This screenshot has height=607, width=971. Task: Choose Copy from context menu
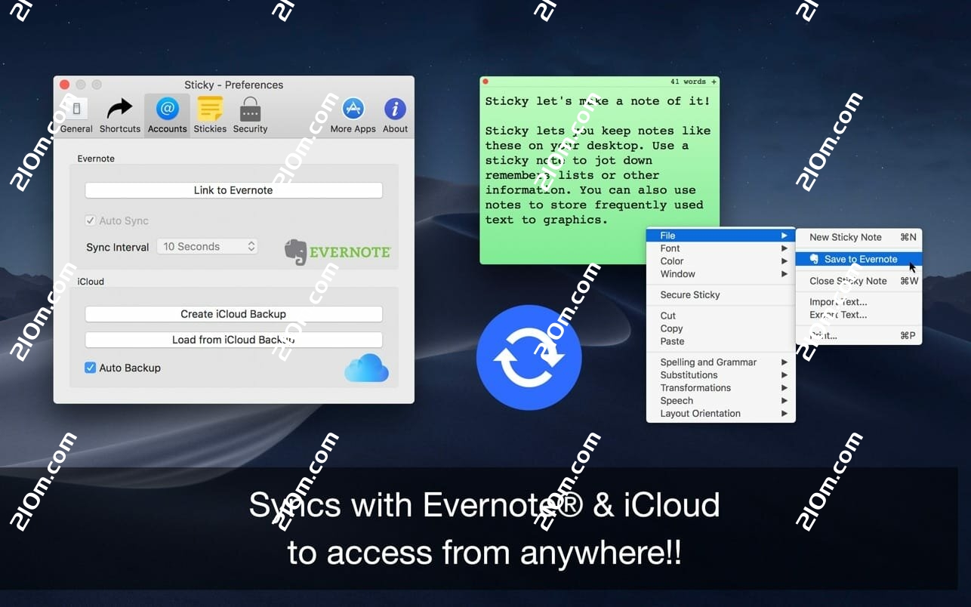pyautogui.click(x=721, y=328)
